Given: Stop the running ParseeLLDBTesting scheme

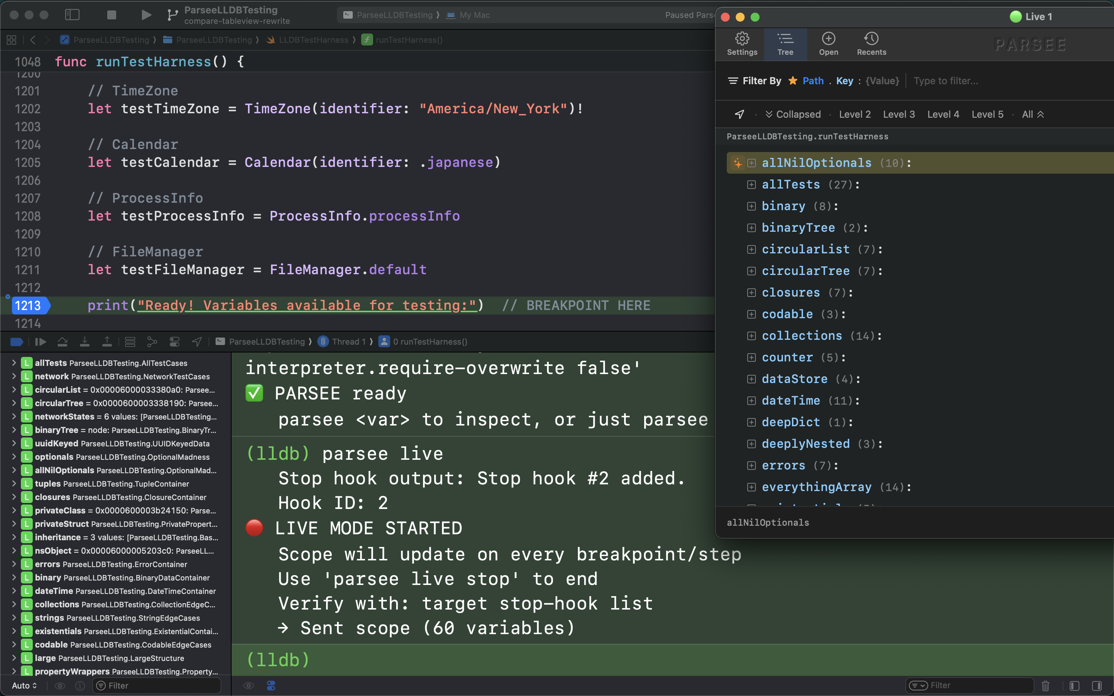Looking at the screenshot, I should (111, 15).
